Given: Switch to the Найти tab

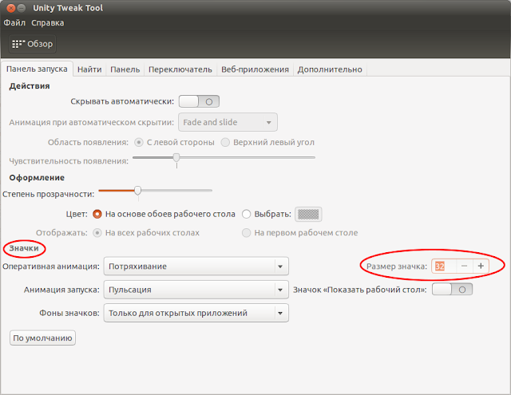Looking at the screenshot, I should pyautogui.click(x=89, y=69).
